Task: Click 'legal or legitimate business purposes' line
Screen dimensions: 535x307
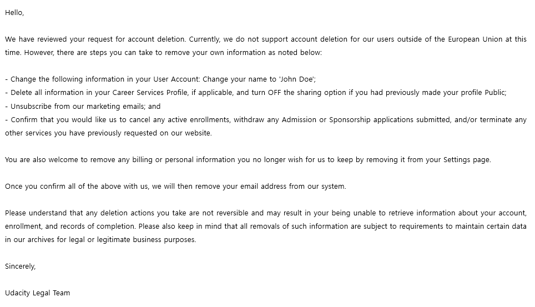Action: coord(128,239)
